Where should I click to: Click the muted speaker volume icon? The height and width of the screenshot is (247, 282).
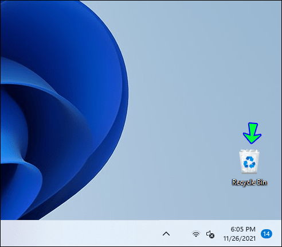pos(210,234)
